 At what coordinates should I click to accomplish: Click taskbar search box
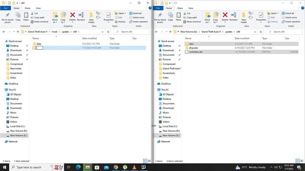point(37,167)
